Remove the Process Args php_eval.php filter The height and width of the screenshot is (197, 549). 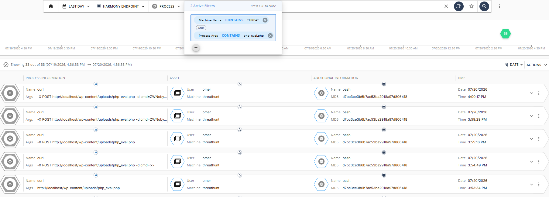click(x=270, y=35)
